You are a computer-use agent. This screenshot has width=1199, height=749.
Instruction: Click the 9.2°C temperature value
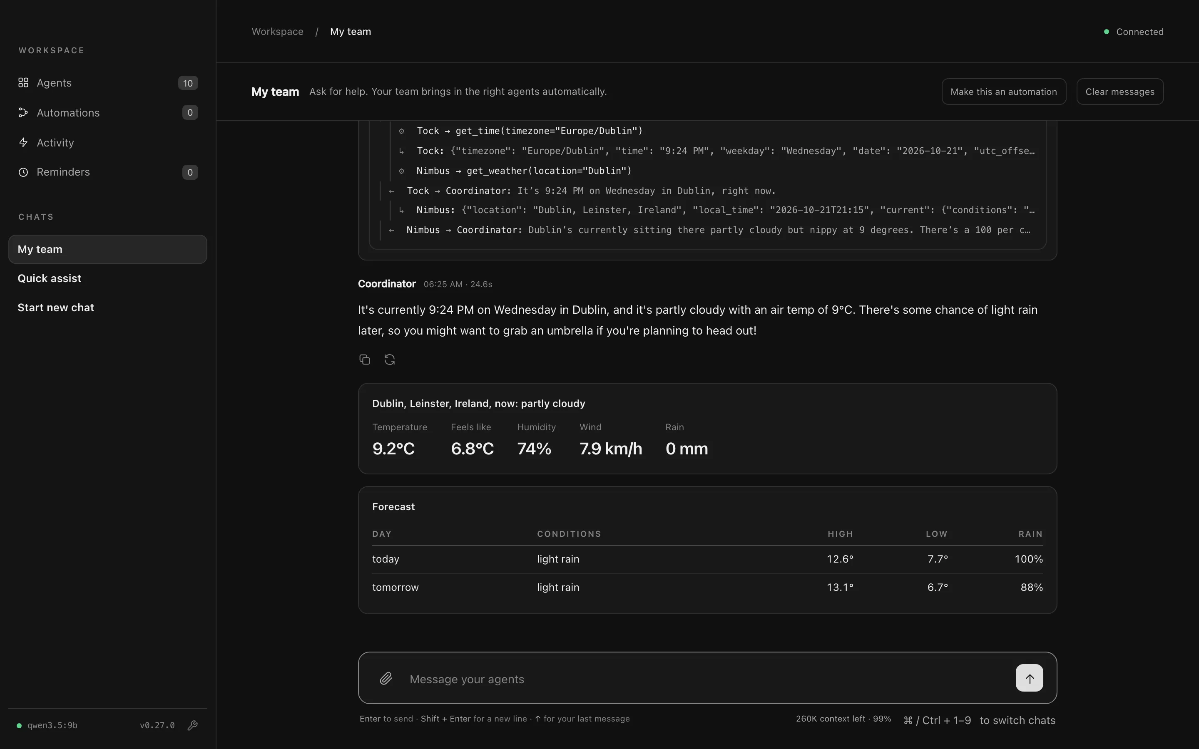tap(393, 449)
